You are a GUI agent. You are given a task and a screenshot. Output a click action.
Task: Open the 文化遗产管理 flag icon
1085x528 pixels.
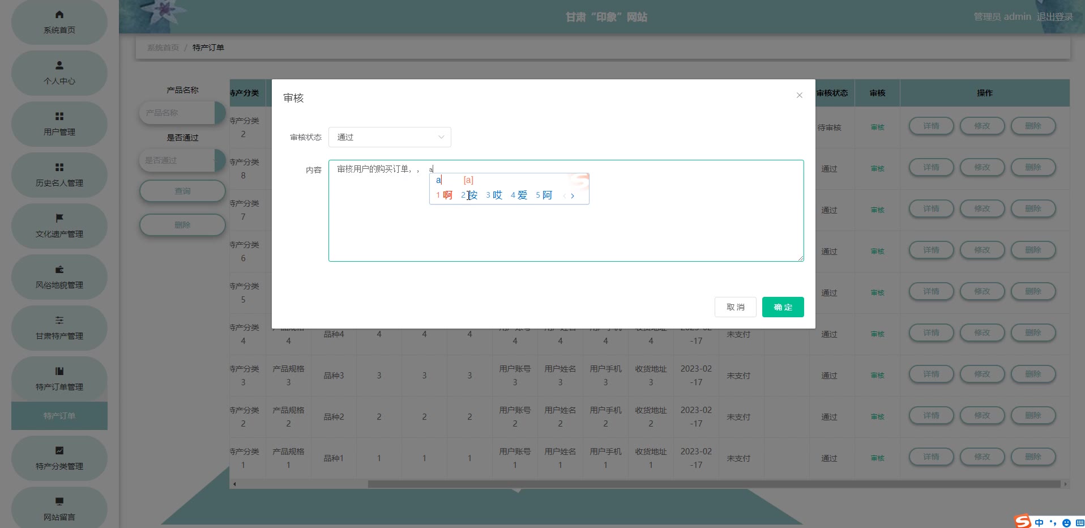59,218
